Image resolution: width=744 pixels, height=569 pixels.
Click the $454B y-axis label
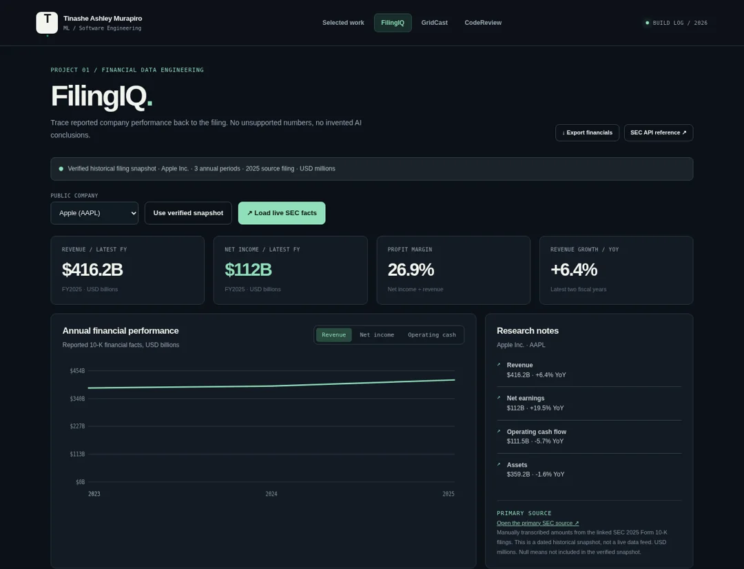point(77,371)
